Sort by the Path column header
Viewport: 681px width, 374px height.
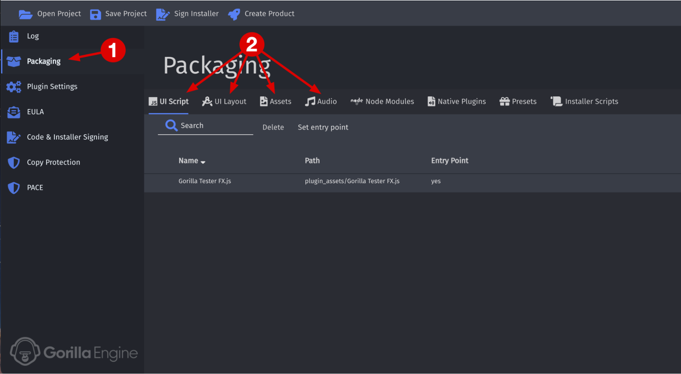(x=312, y=160)
